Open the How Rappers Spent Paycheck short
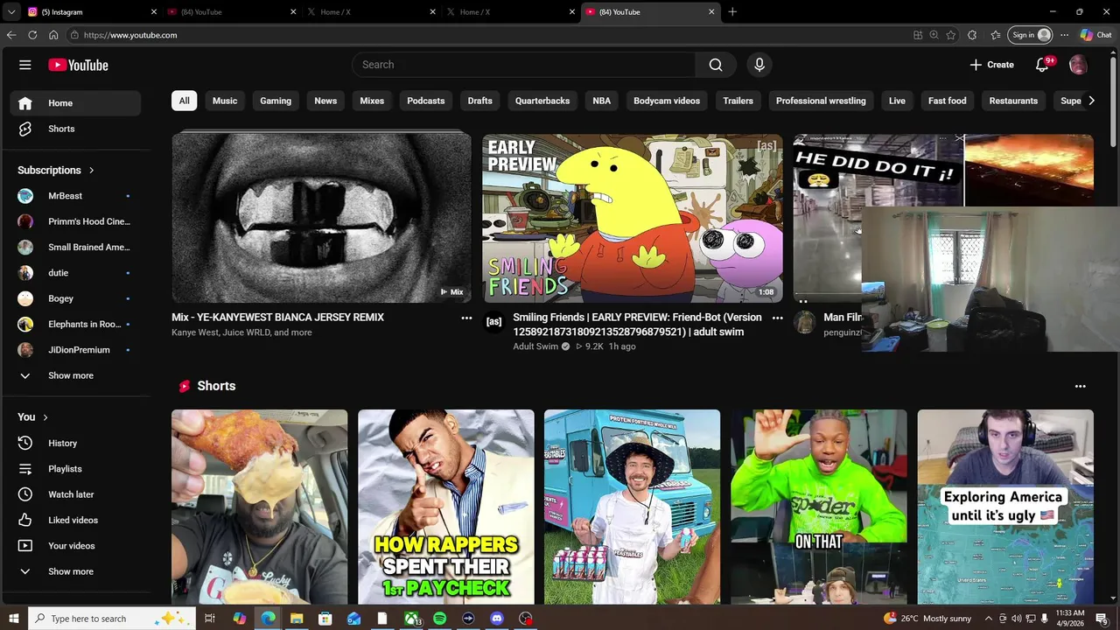Image resolution: width=1120 pixels, height=630 pixels. (x=446, y=507)
